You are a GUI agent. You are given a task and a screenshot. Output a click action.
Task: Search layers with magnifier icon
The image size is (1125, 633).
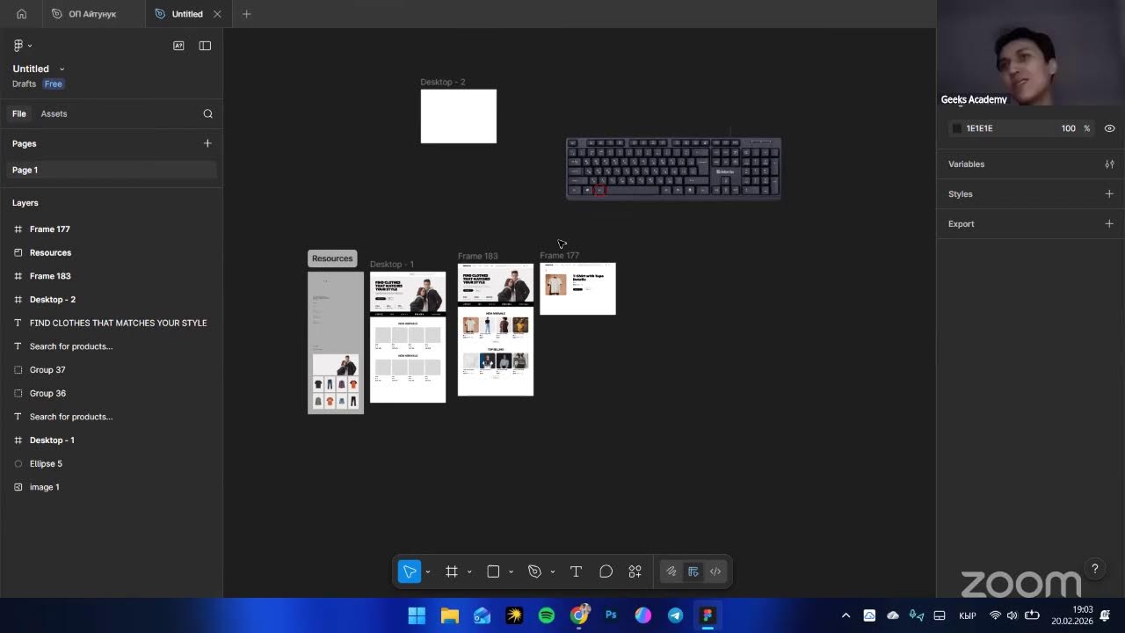[x=208, y=113]
